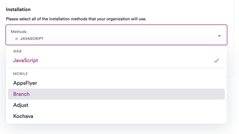
Task: Click the installation methods instruction text
Action: (x=76, y=19)
